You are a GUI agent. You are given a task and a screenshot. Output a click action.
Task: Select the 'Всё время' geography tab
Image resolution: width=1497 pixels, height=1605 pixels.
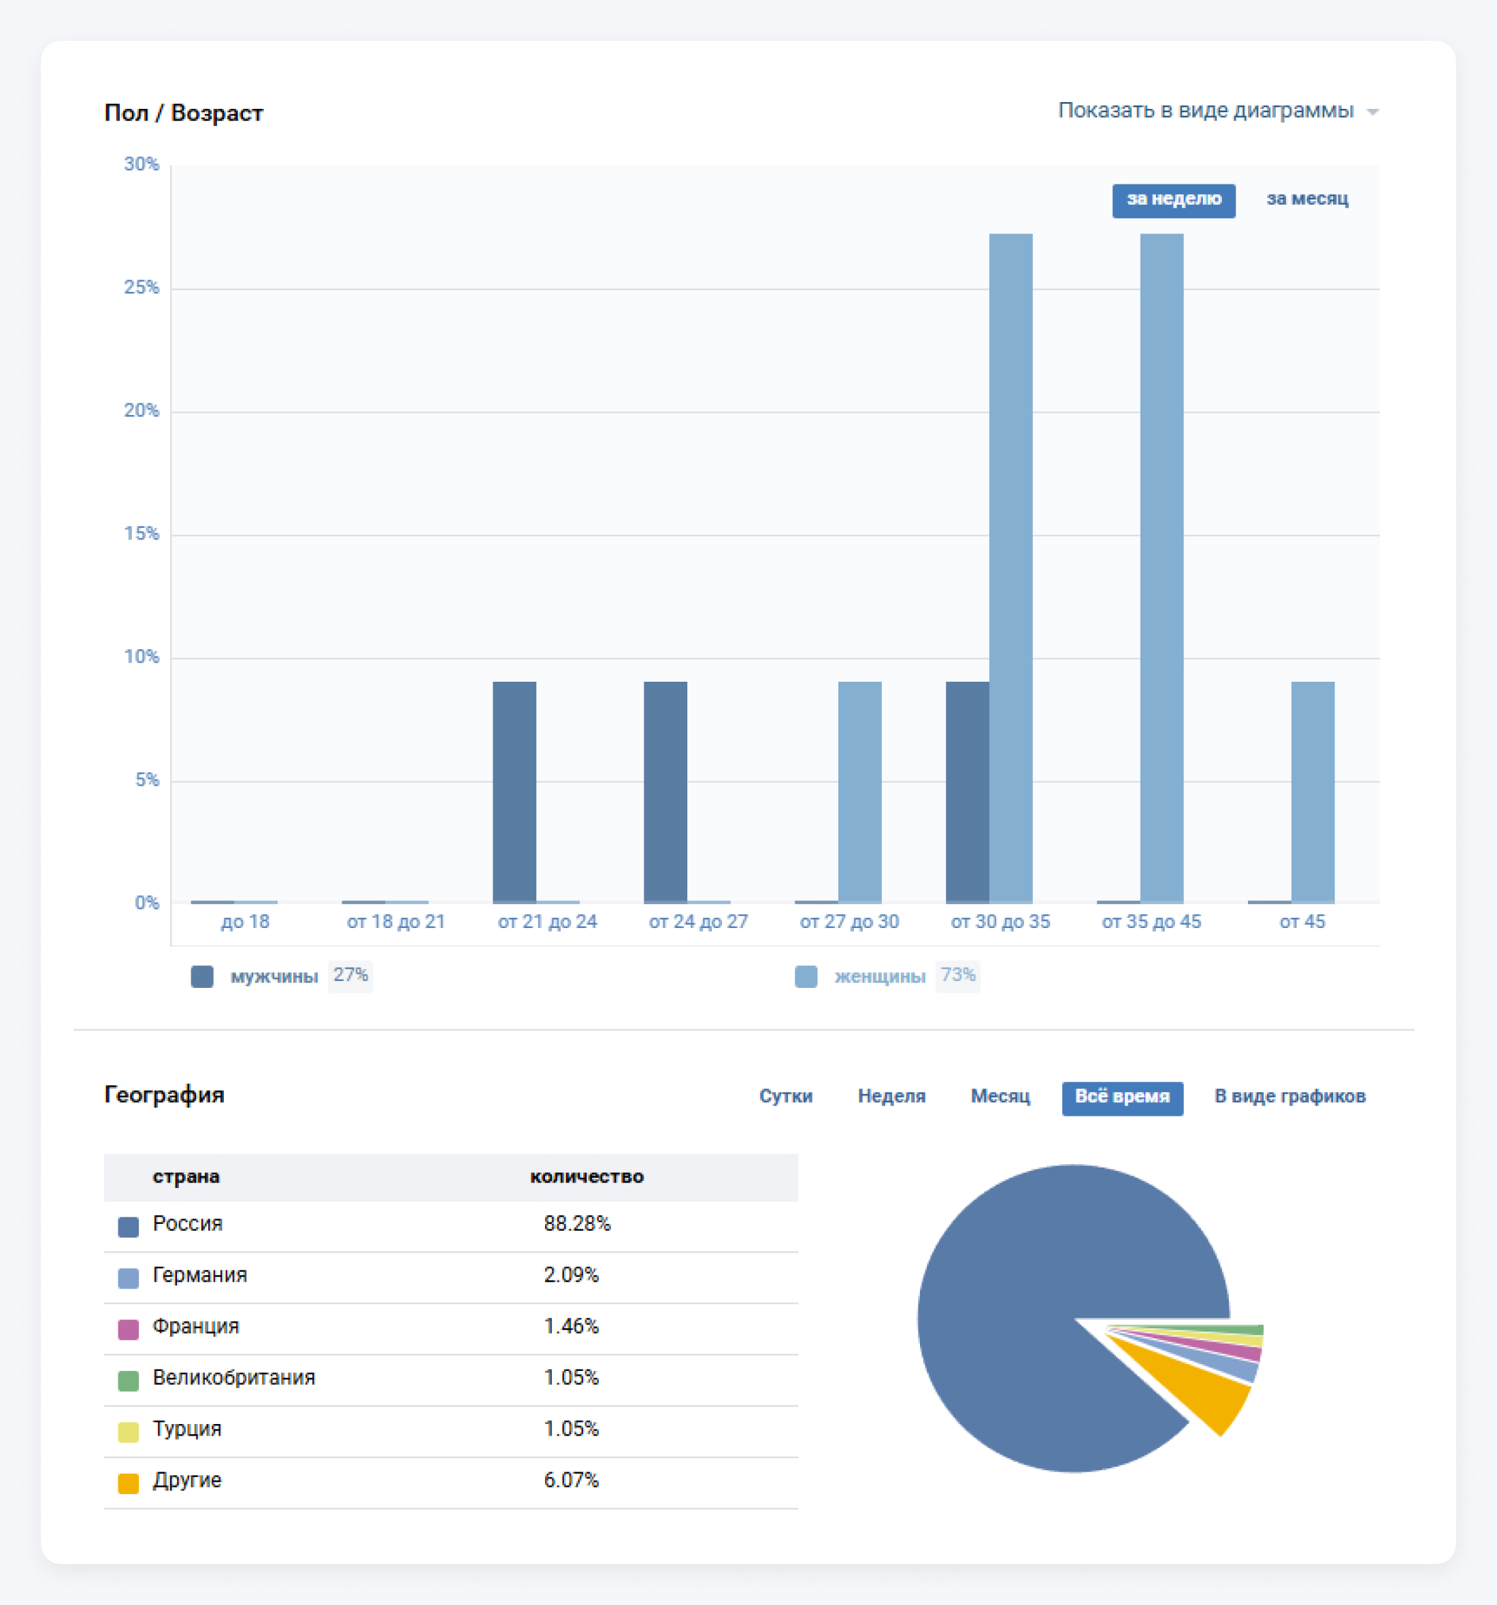(1121, 1098)
